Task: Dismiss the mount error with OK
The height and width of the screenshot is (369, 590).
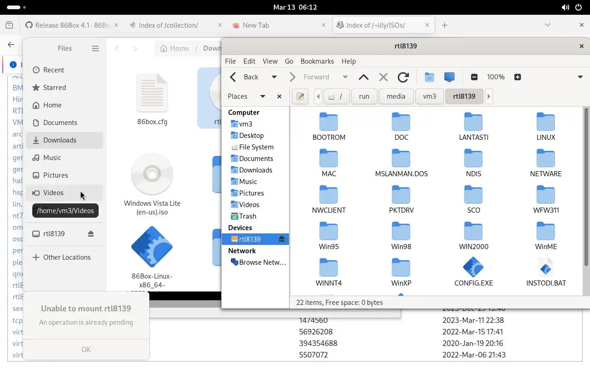Action: tap(86, 350)
